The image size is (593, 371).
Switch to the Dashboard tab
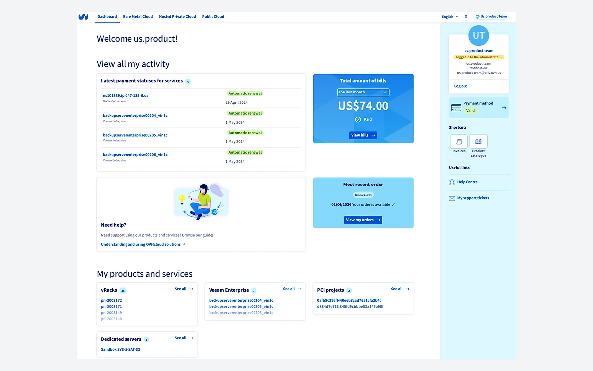coord(107,17)
